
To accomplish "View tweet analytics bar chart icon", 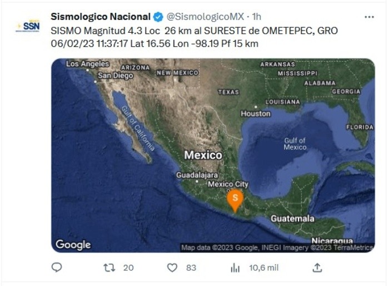I will 235,268.
